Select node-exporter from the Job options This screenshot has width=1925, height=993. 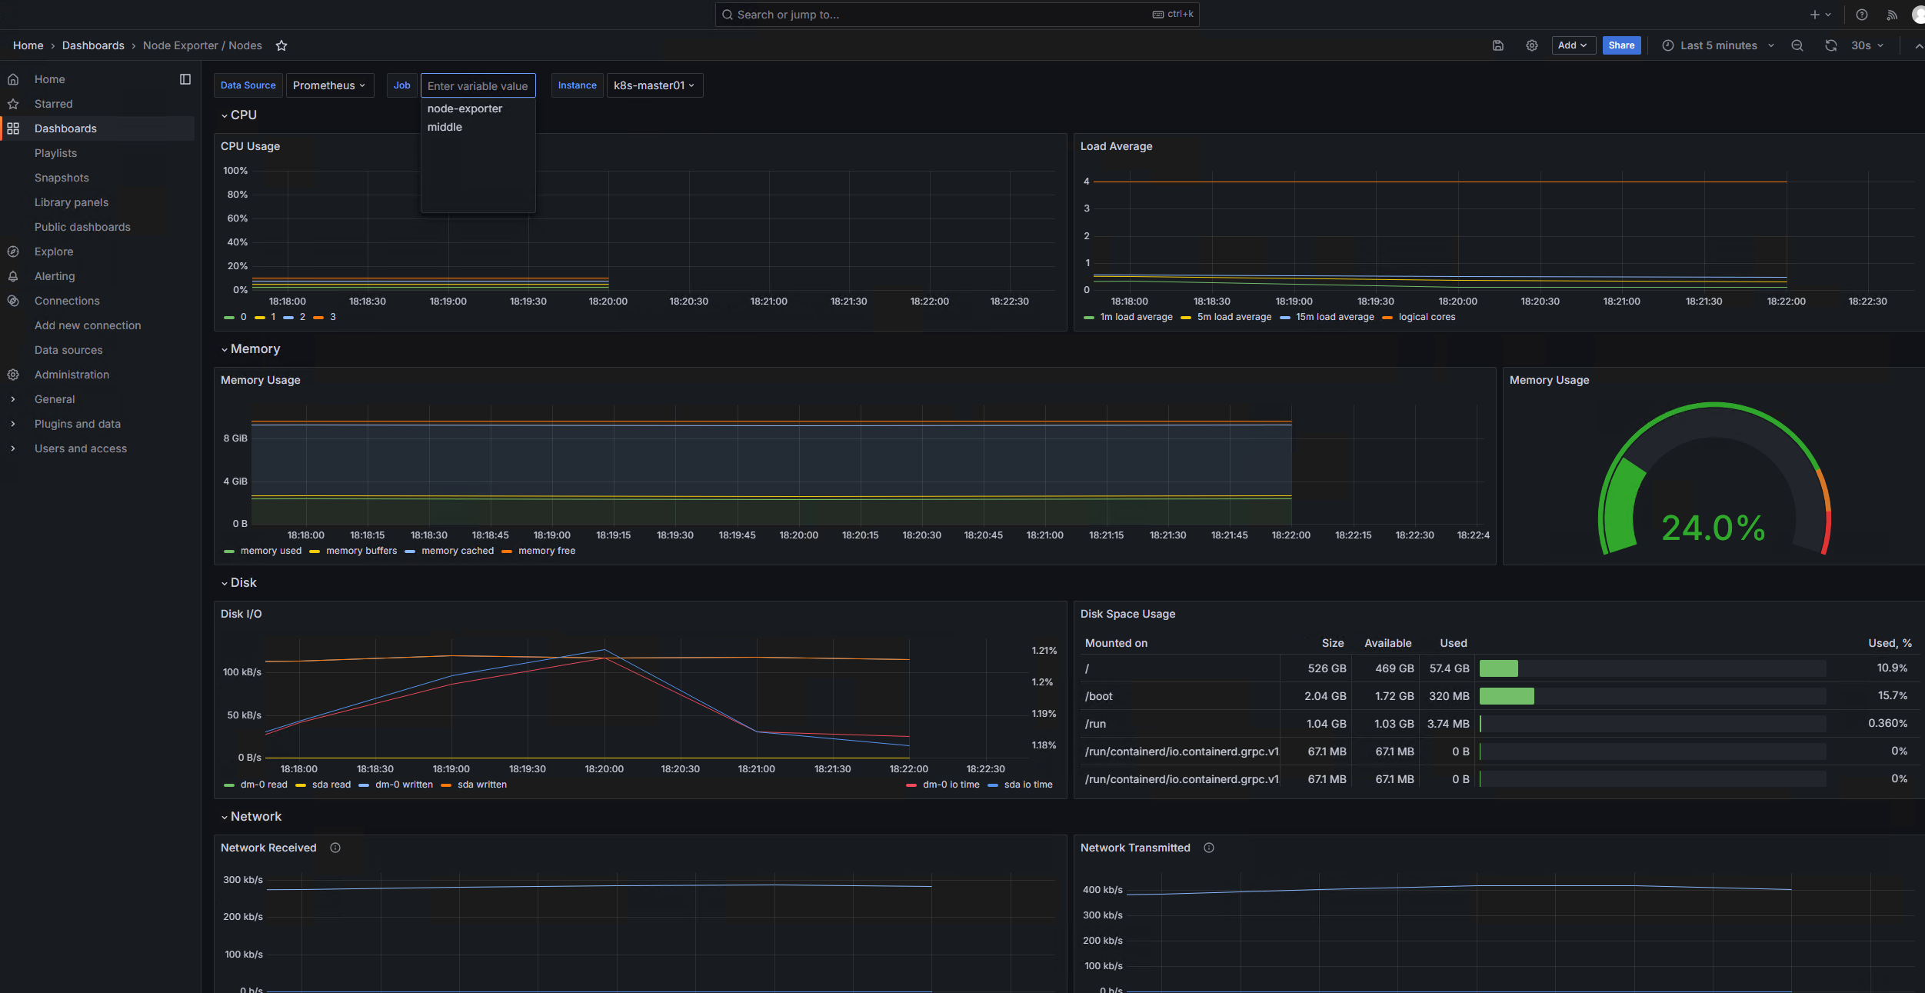click(x=465, y=108)
